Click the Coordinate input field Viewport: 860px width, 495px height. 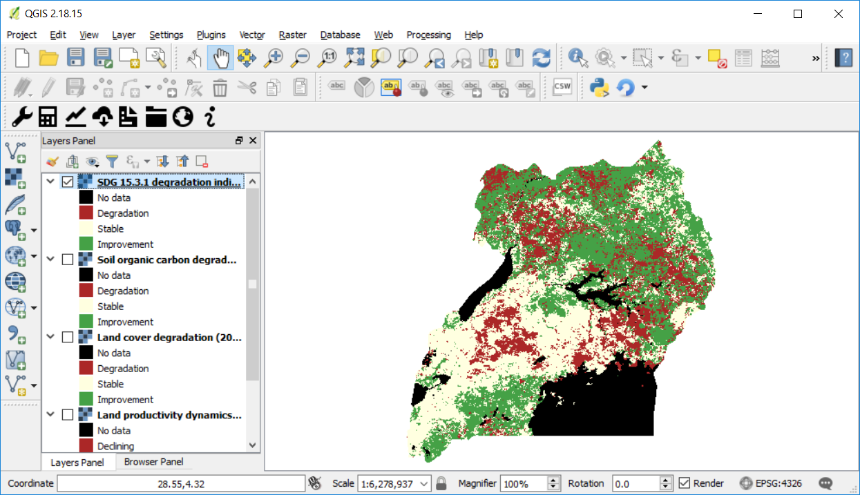click(180, 483)
